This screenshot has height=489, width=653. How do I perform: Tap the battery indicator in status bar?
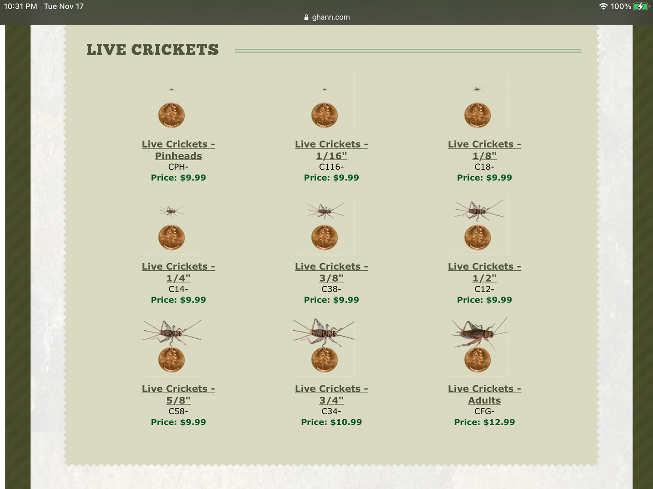coord(641,6)
